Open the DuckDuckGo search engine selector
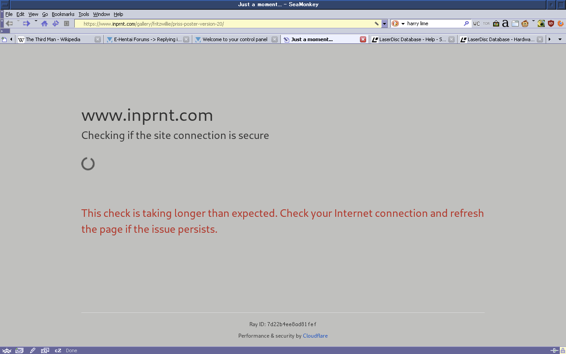566x354 pixels. click(x=398, y=23)
